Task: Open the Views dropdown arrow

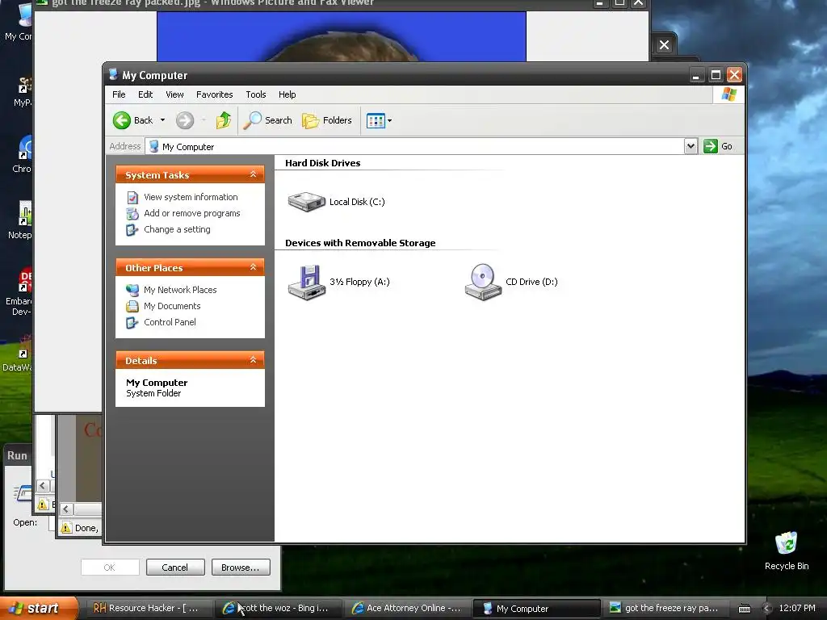Action: tap(390, 121)
